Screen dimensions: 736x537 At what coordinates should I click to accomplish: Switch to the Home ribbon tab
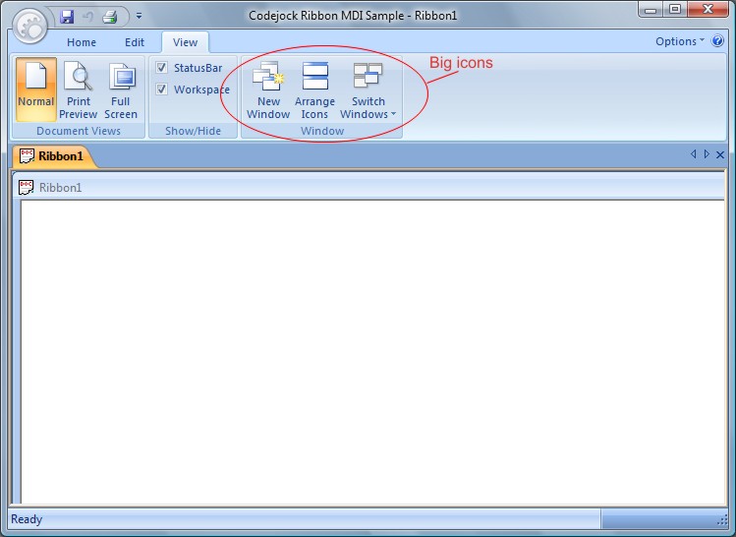pos(82,42)
